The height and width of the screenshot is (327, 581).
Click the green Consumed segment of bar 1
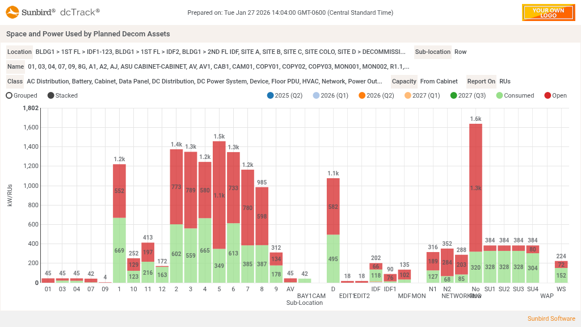119,250
